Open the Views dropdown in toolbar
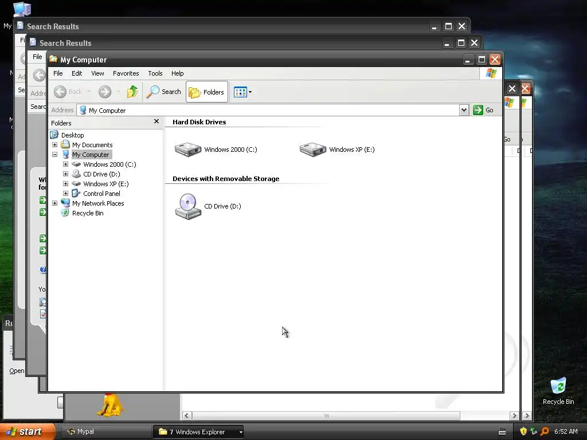 (242, 92)
